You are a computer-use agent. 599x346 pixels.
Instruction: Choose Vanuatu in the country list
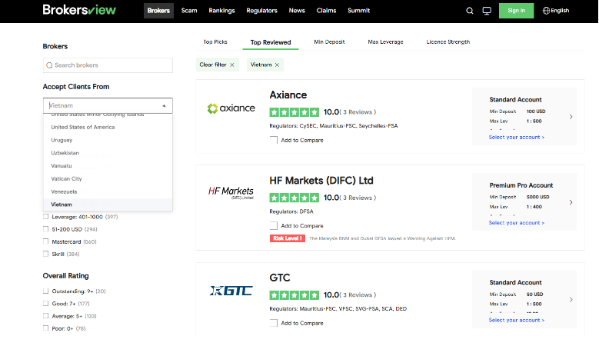click(x=108, y=166)
